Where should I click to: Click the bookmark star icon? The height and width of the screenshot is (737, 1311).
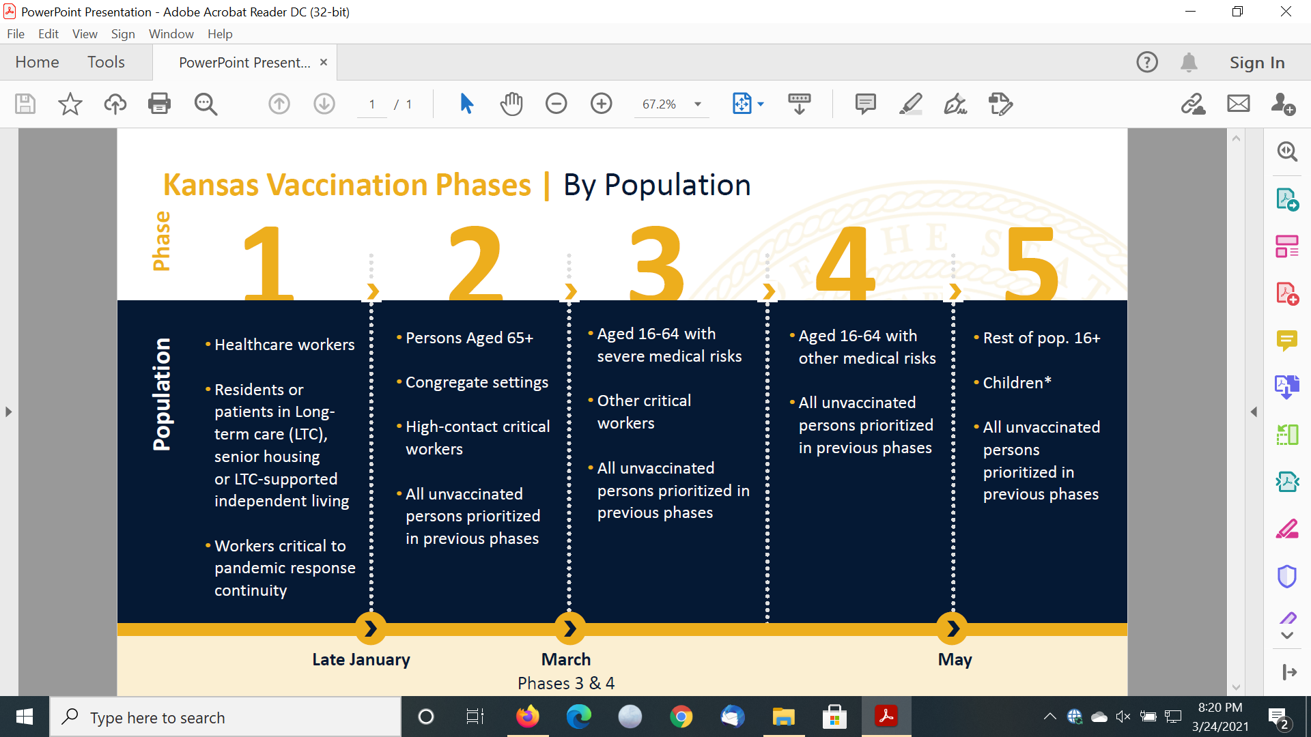coord(70,104)
